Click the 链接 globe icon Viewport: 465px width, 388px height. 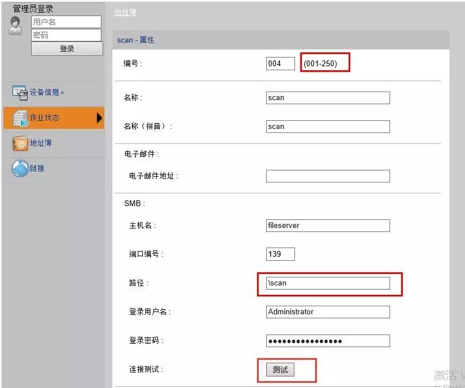point(20,169)
